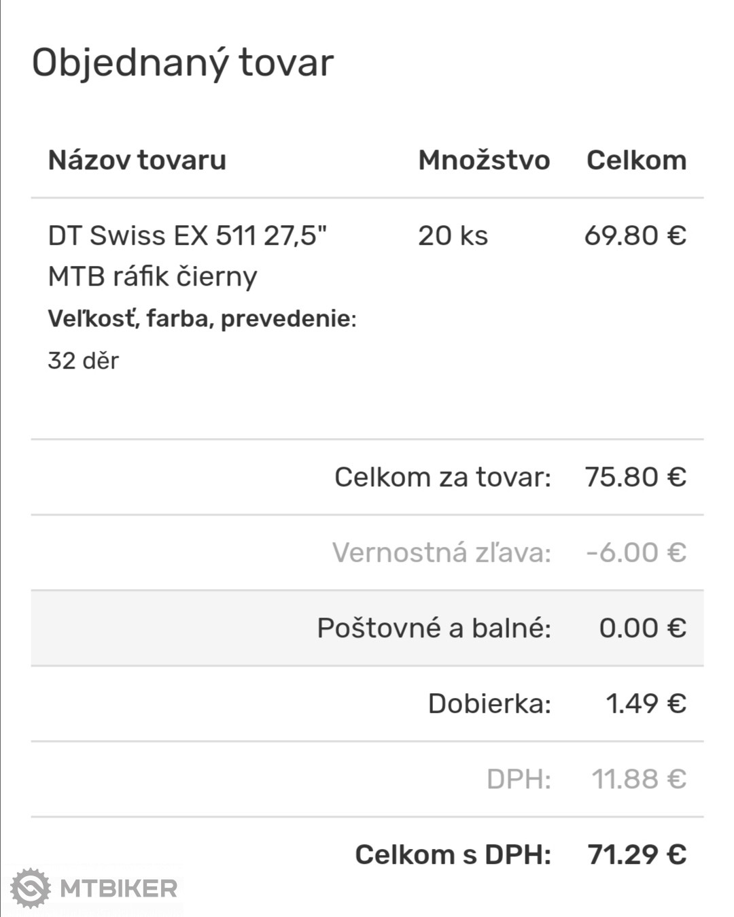Click the 71.29 € total with DPH
The width and height of the screenshot is (734, 917).
pyautogui.click(x=637, y=854)
